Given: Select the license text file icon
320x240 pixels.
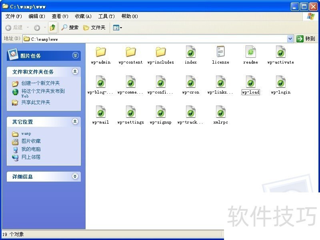Looking at the screenshot, I should tap(221, 52).
